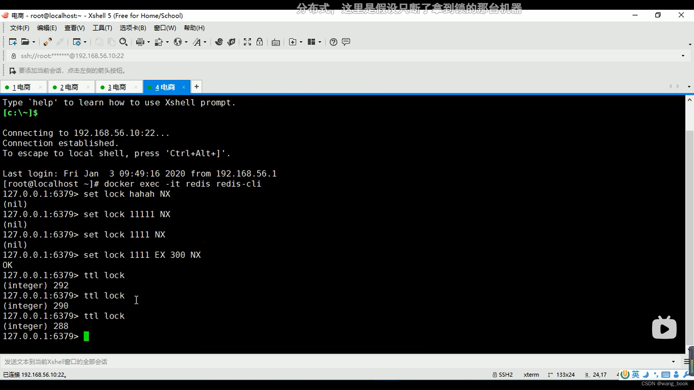Screen dimensions: 694x390
Task: Click the Paste icon in toolbar
Action: pyautogui.click(x=111, y=42)
